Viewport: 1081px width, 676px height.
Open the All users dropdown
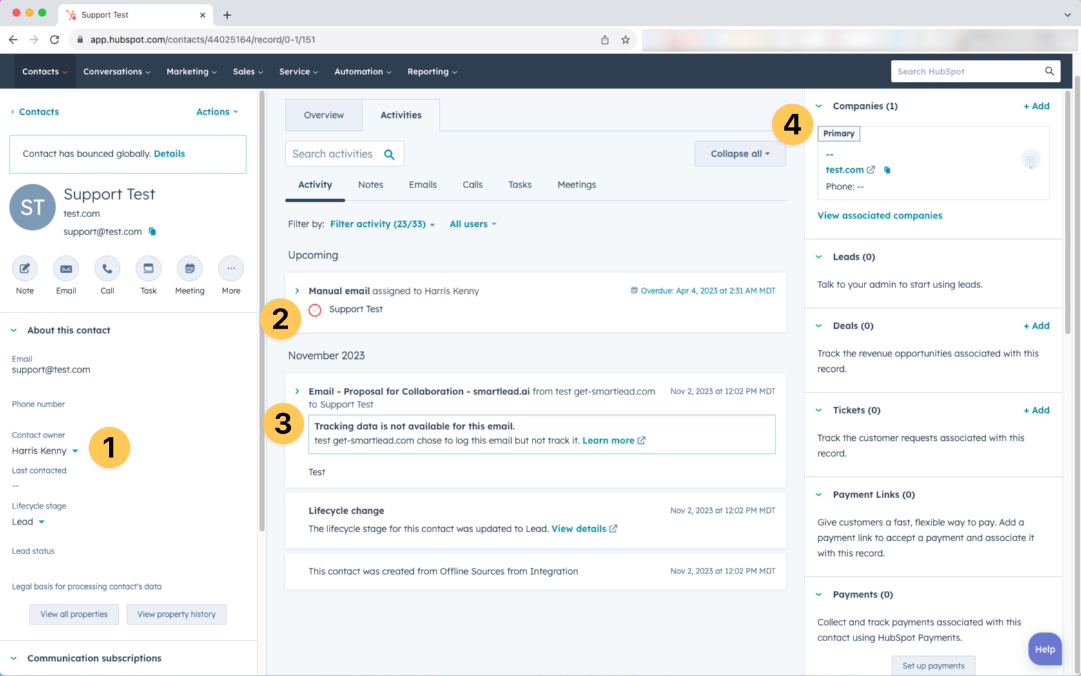472,224
